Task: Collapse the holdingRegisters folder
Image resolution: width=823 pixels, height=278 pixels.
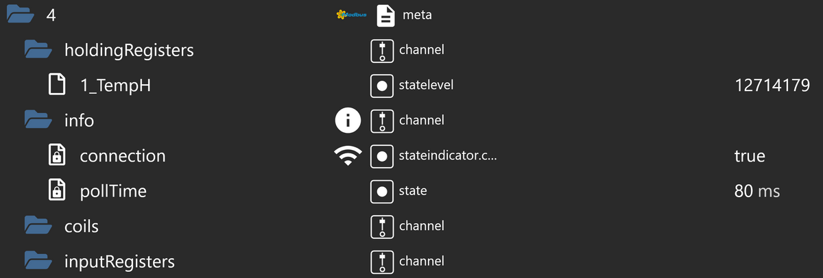Action: click(38, 50)
